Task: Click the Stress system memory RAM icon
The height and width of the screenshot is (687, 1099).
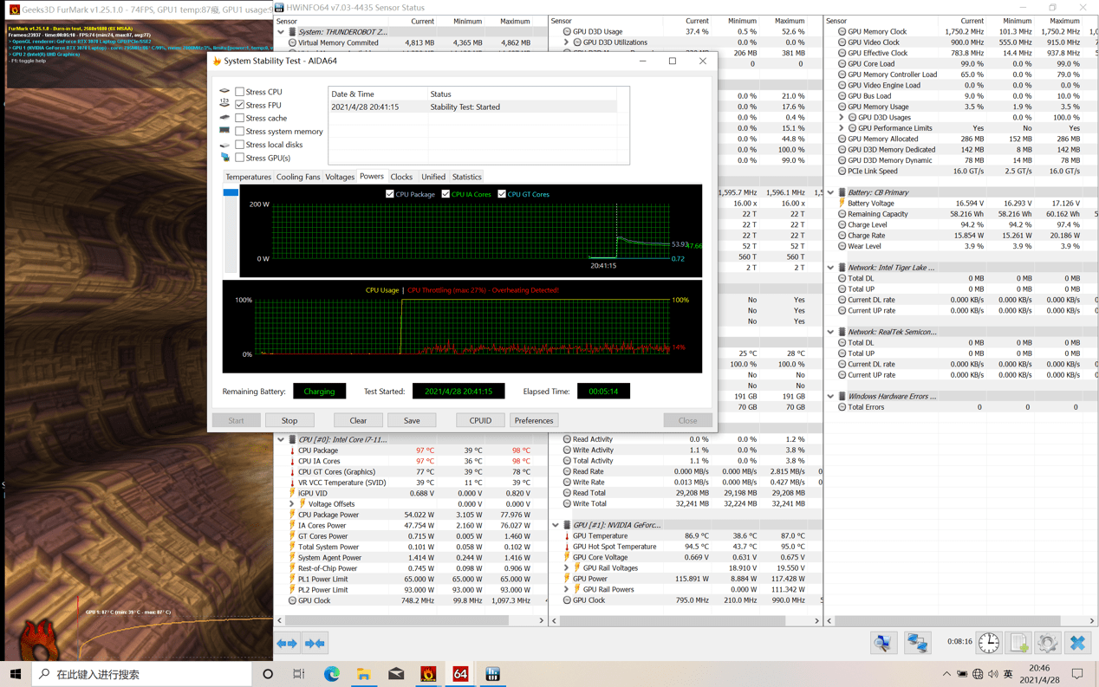Action: click(225, 131)
